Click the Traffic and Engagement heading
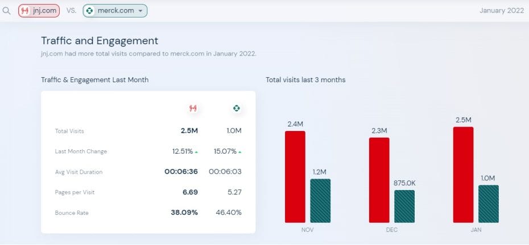 click(100, 41)
